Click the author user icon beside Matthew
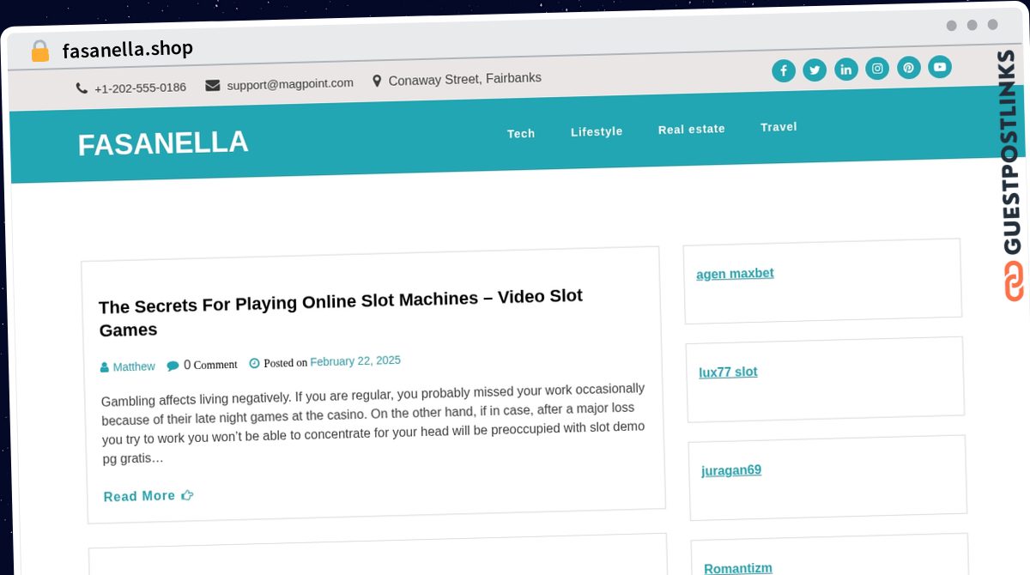The image size is (1030, 575). pos(105,367)
